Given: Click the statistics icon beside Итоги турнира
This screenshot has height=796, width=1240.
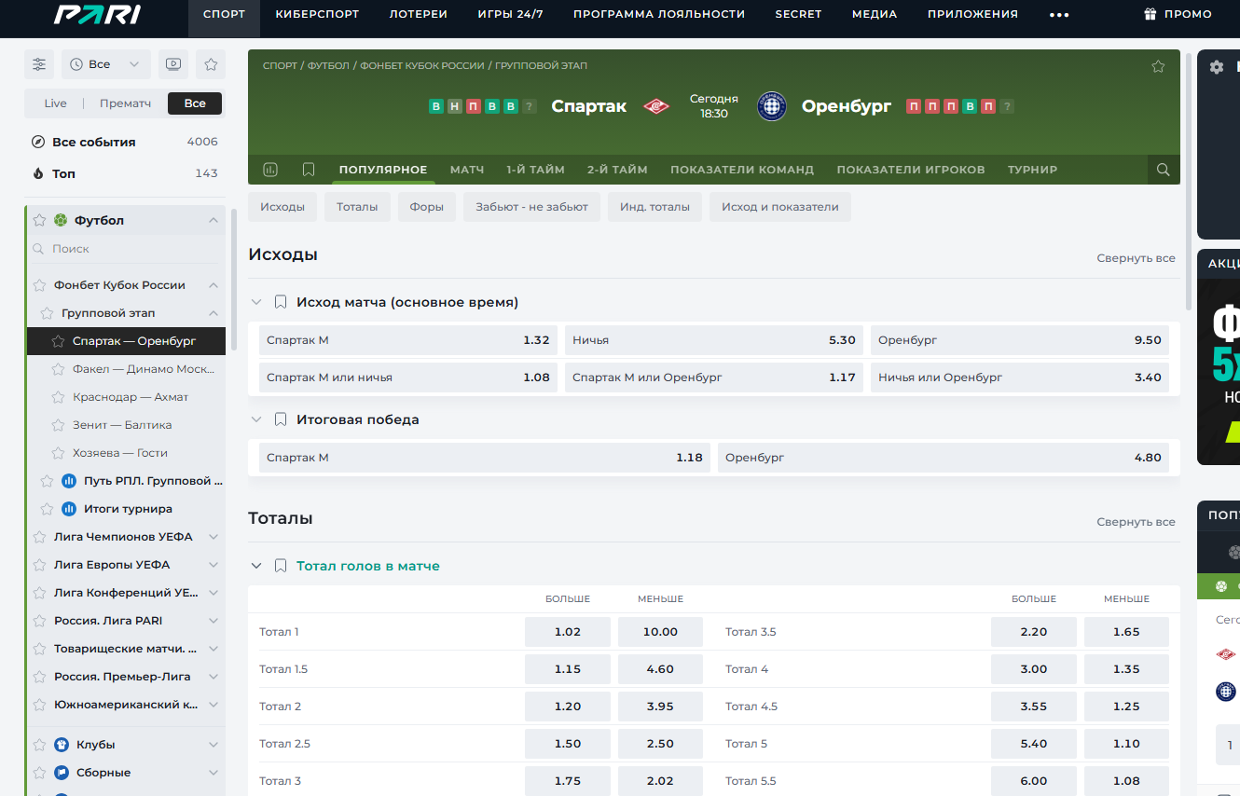Looking at the screenshot, I should click(68, 509).
